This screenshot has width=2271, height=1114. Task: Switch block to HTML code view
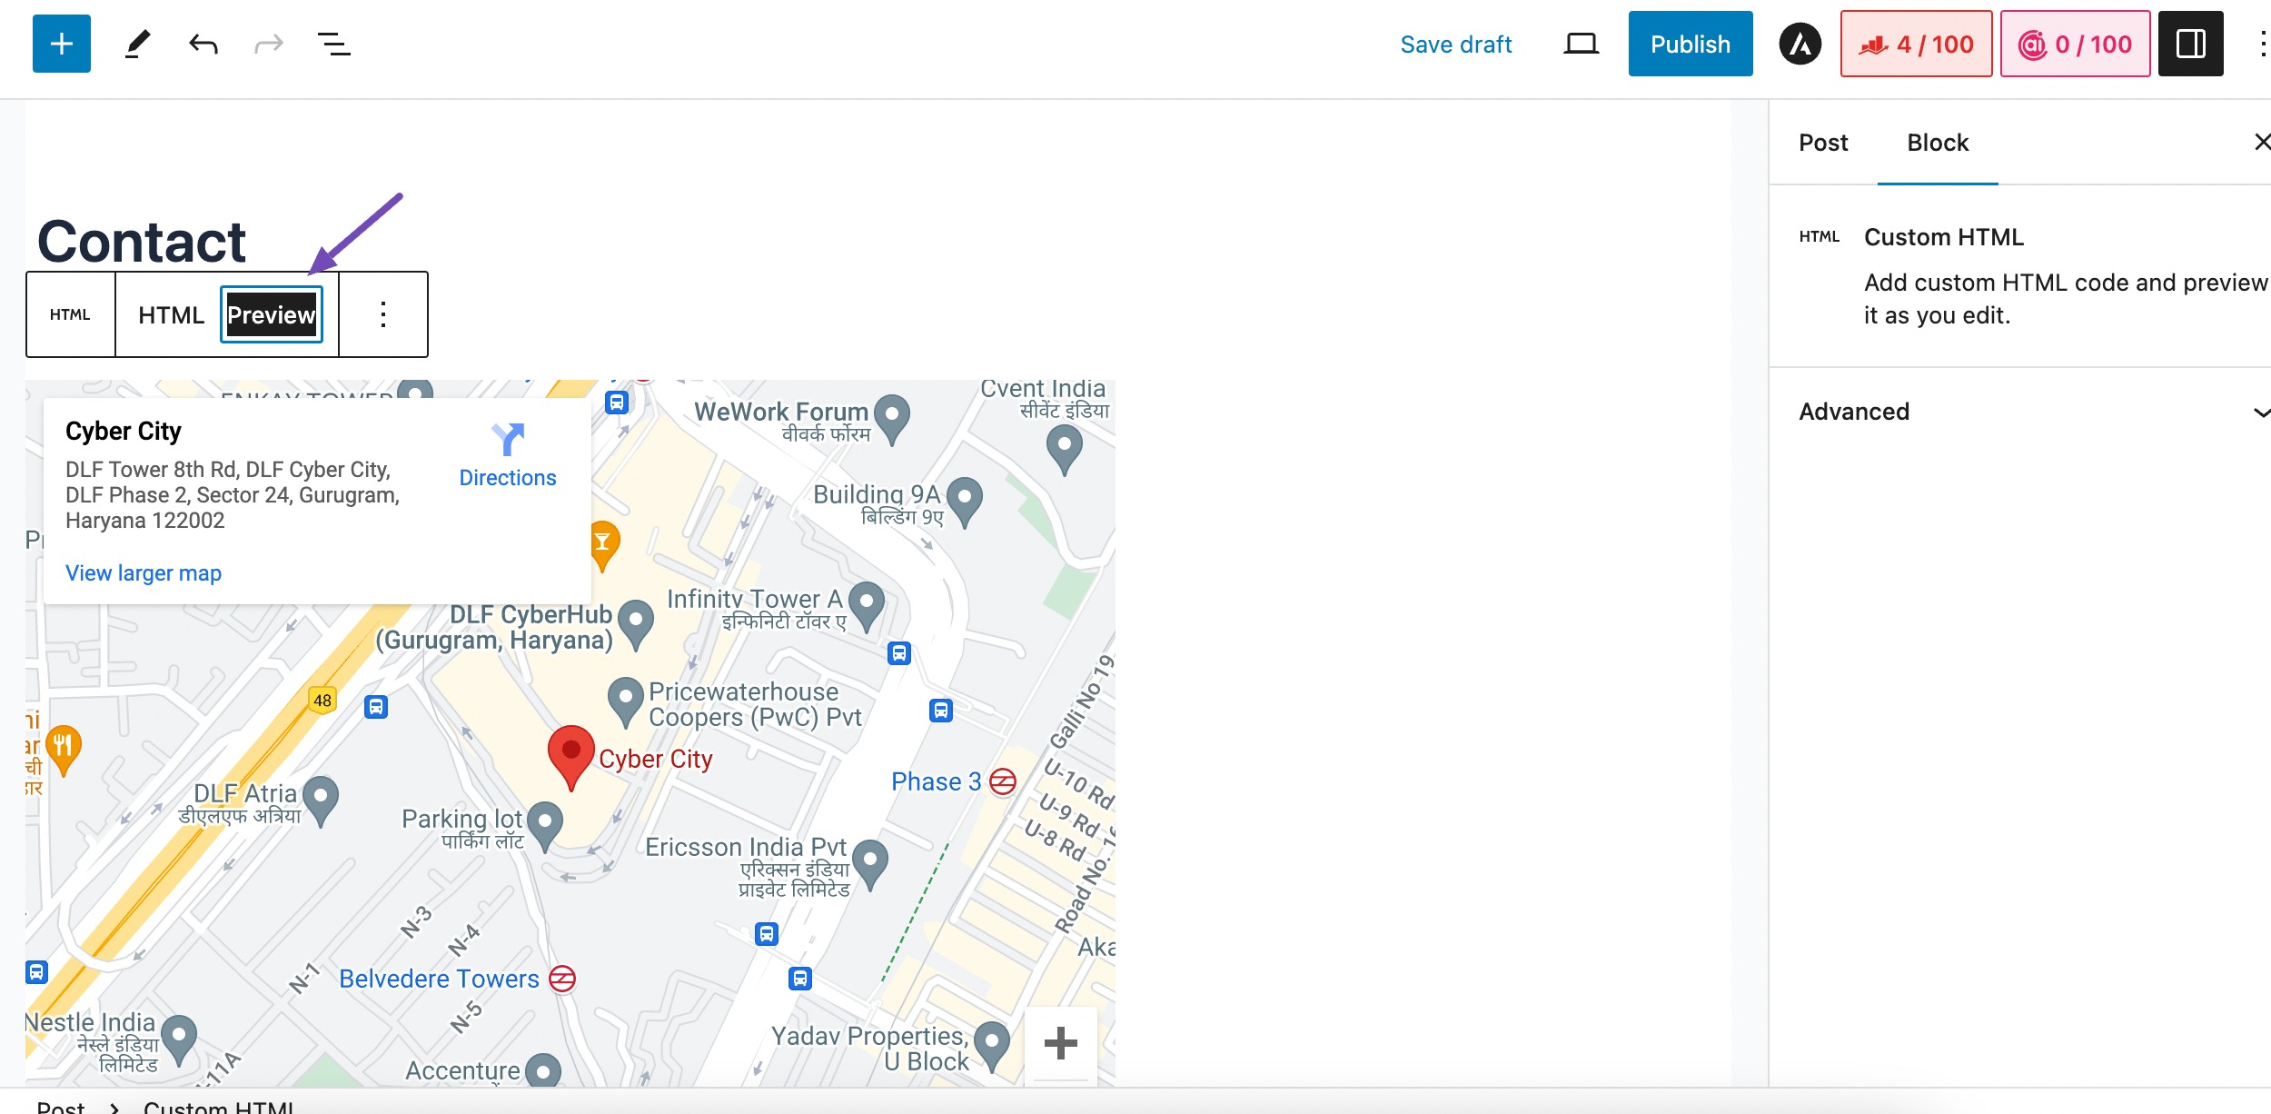[x=171, y=315]
